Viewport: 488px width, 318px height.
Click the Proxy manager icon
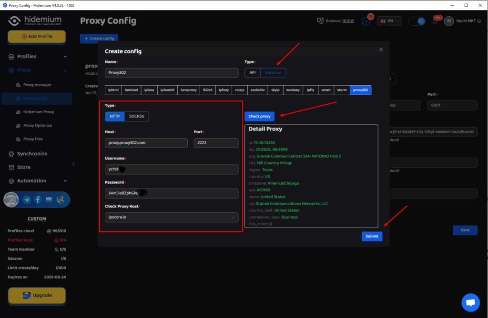[x=18, y=85]
